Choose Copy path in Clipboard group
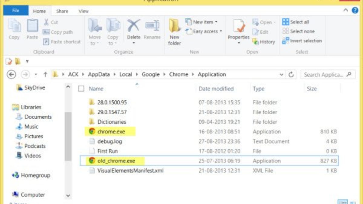The height and width of the screenshot is (204, 363). pyautogui.click(x=57, y=32)
